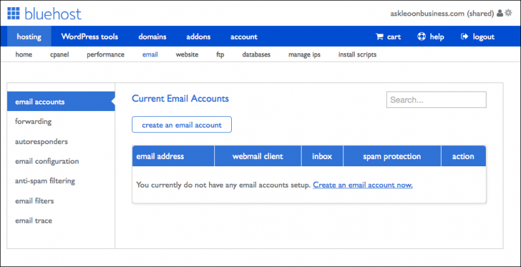This screenshot has width=521, height=267.
Task: Open the WordPress tools tab
Action: click(89, 36)
